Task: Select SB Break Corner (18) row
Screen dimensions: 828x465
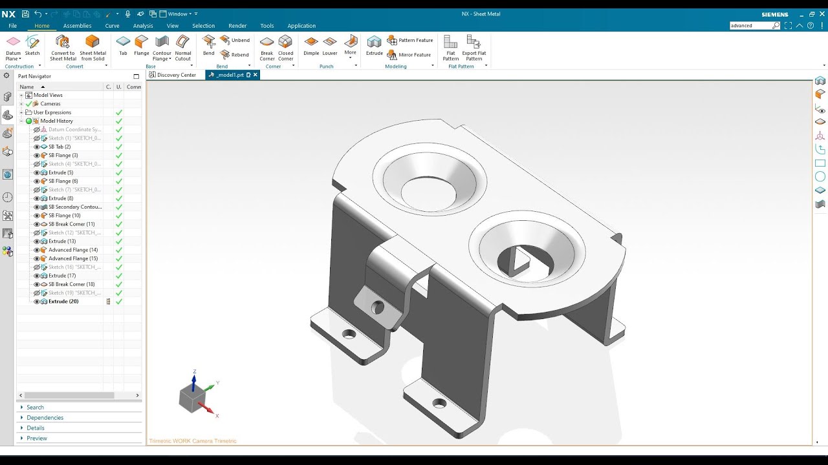Action: [71, 284]
